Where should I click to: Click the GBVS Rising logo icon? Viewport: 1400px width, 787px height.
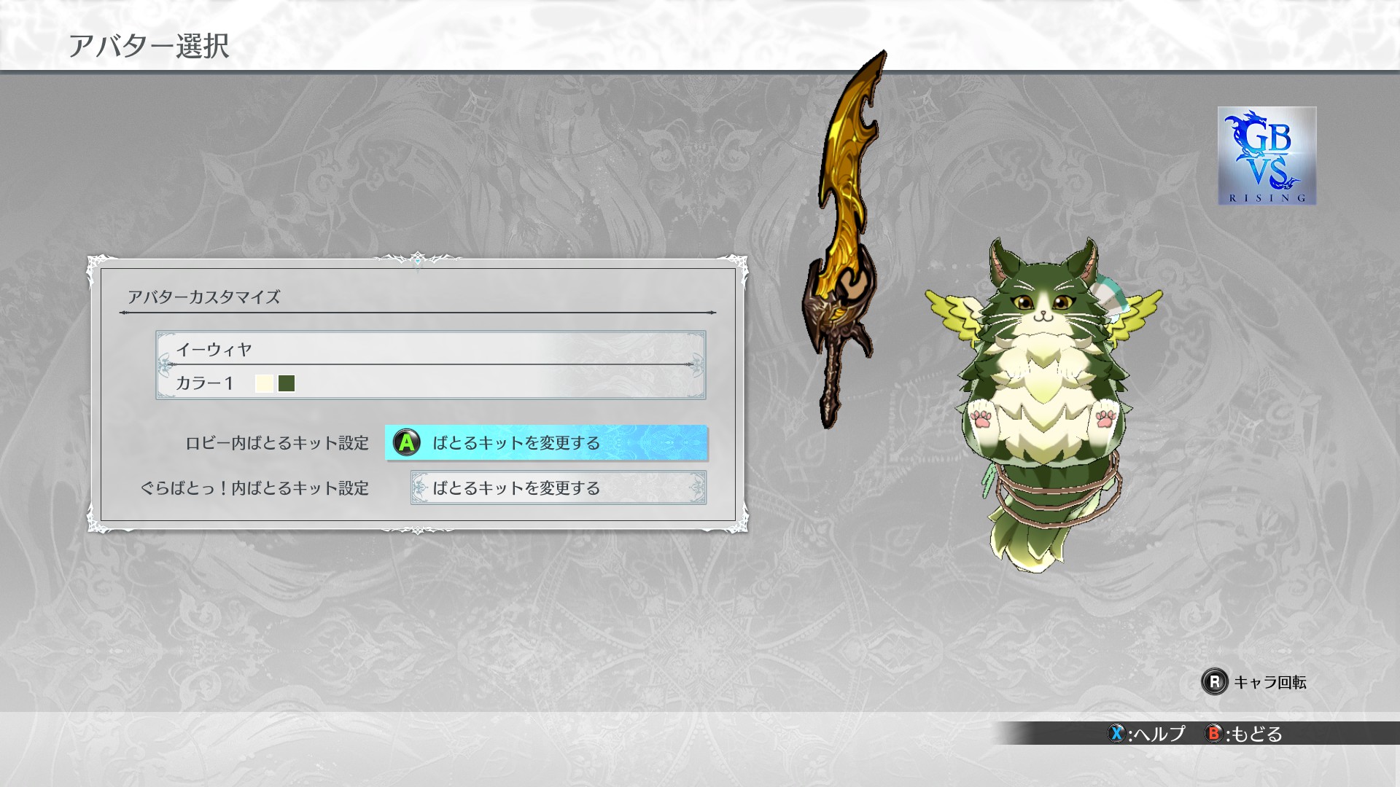[x=1267, y=156]
